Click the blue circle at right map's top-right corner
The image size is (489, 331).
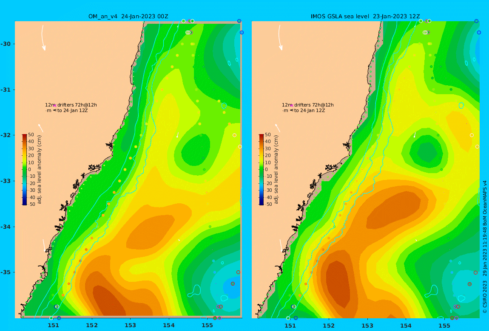point(477,21)
